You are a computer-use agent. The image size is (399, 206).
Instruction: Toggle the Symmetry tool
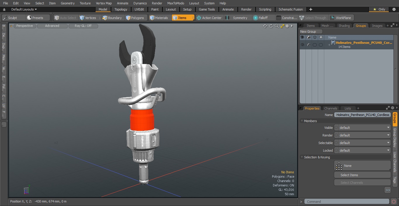[237, 18]
